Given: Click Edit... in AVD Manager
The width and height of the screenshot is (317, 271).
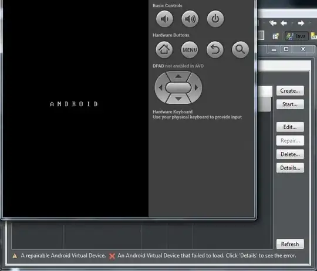Looking at the screenshot, I should click(x=290, y=127).
